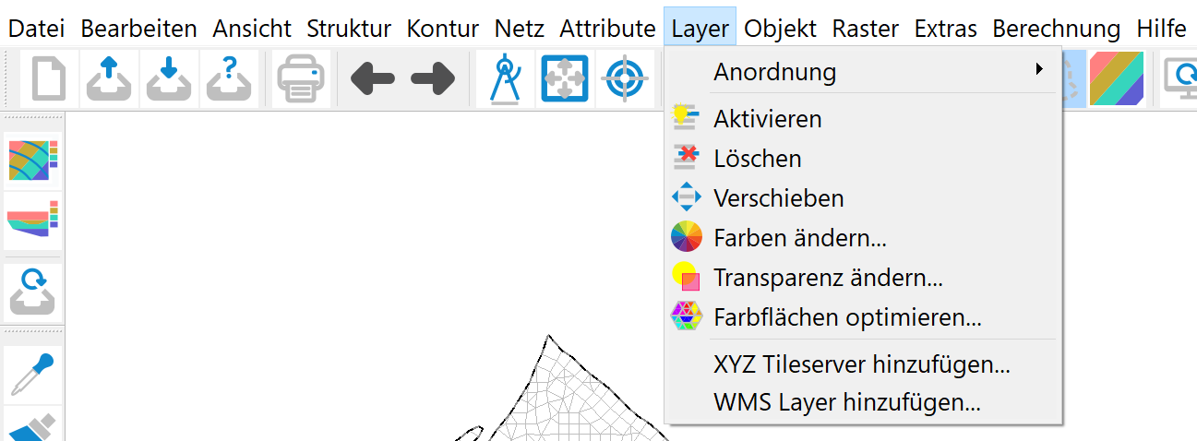Click the diagonal colored stripes icon
This screenshot has width=1197, height=441.
click(1117, 78)
